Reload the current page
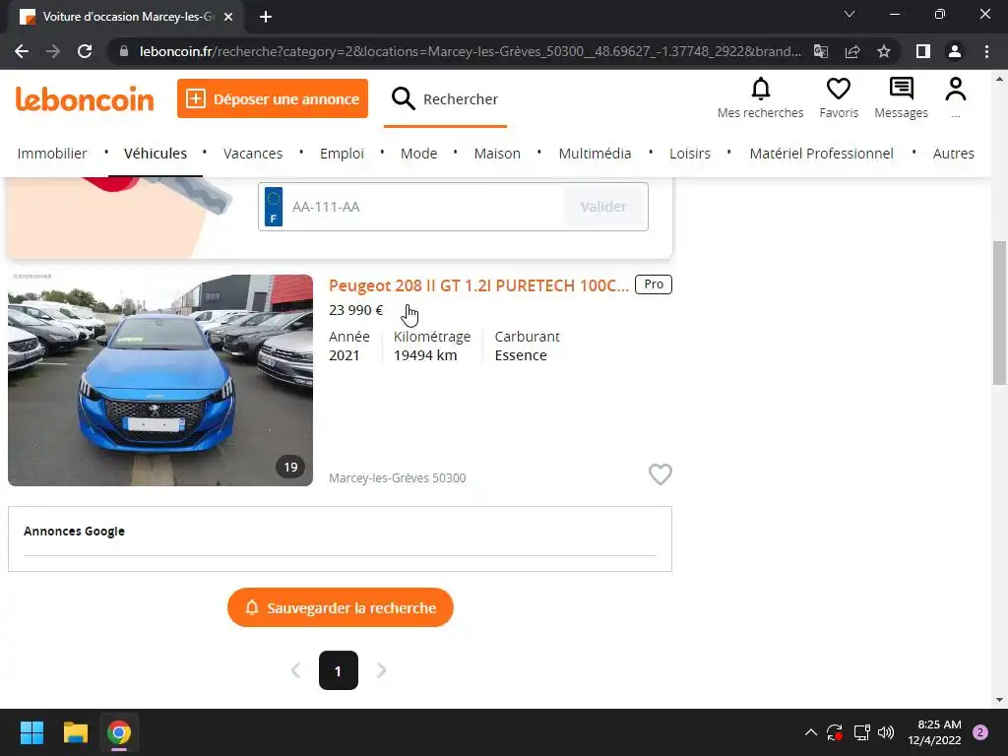The height and width of the screenshot is (756, 1008). [x=85, y=51]
